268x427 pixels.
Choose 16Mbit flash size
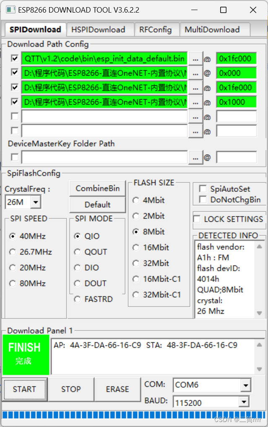pos(136,248)
